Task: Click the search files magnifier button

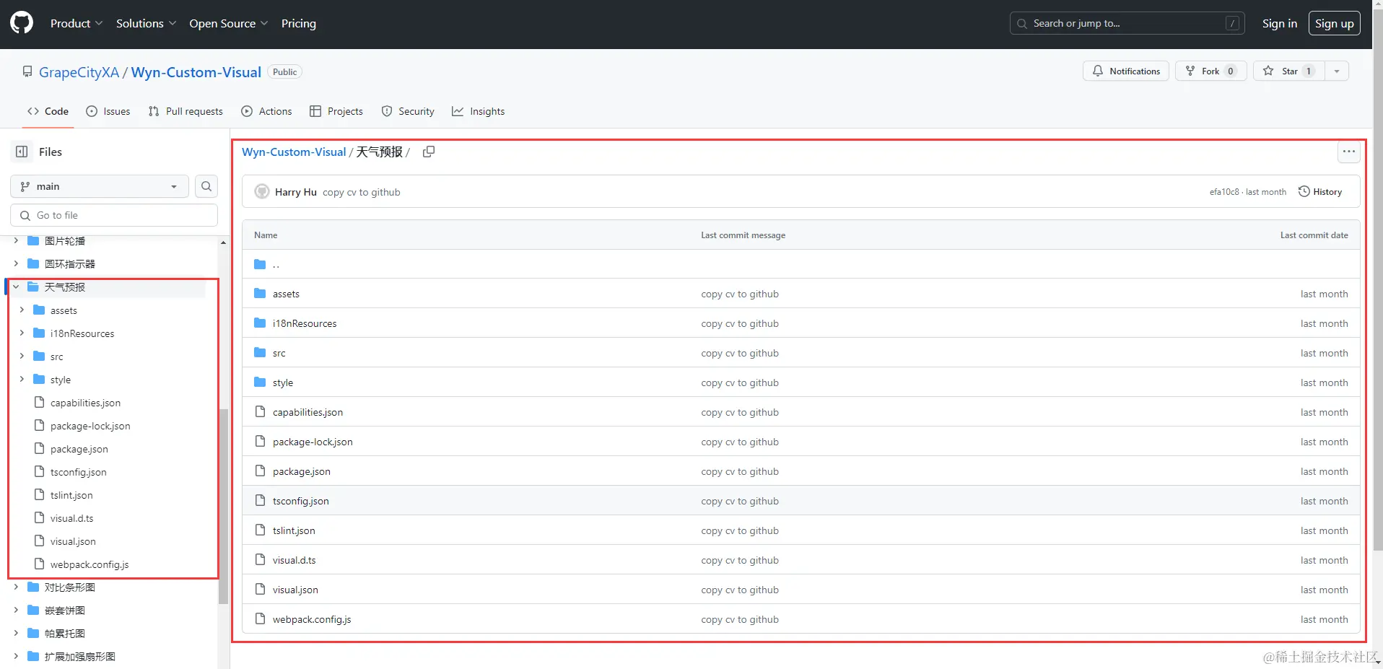Action: point(206,186)
